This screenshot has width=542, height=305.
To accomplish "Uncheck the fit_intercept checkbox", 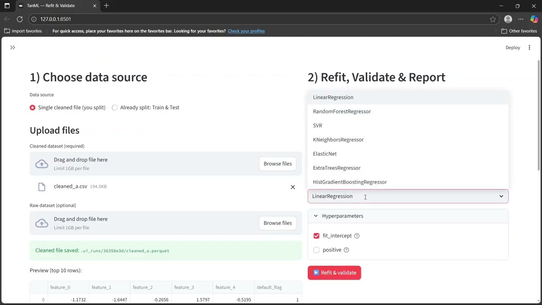I will pyautogui.click(x=316, y=236).
